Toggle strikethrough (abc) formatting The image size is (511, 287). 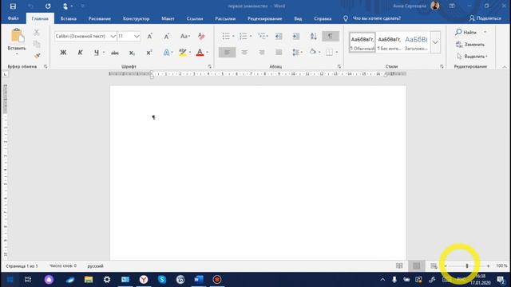tap(115, 53)
